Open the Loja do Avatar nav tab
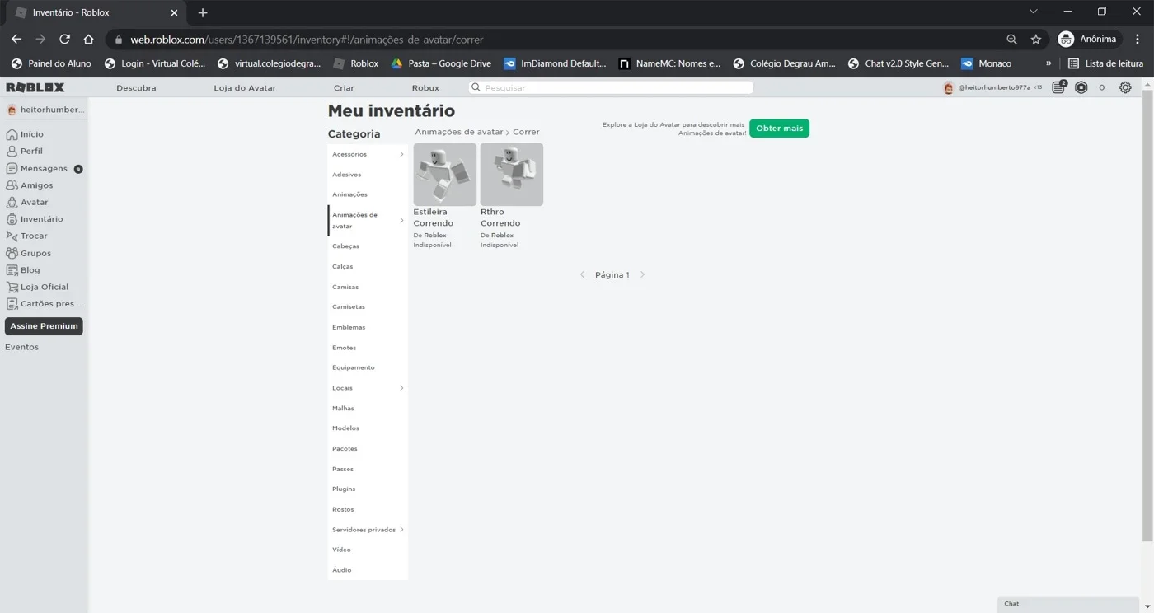1154x613 pixels. click(245, 87)
